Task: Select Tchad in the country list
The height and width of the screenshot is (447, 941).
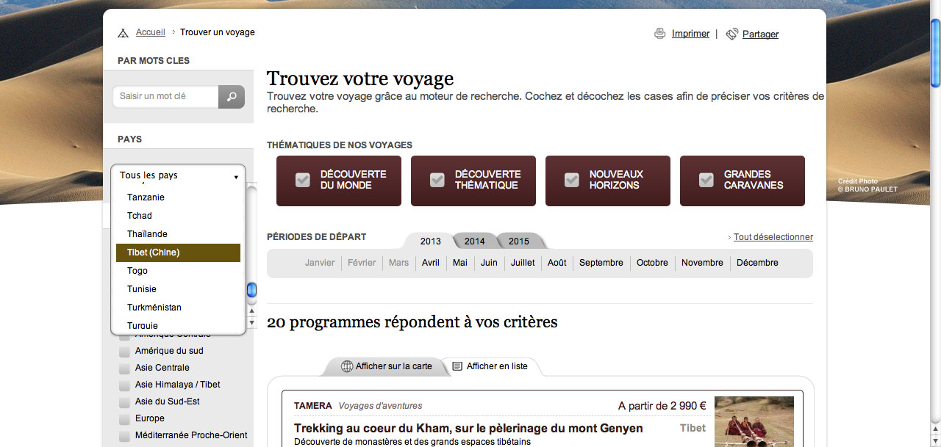Action: point(178,216)
